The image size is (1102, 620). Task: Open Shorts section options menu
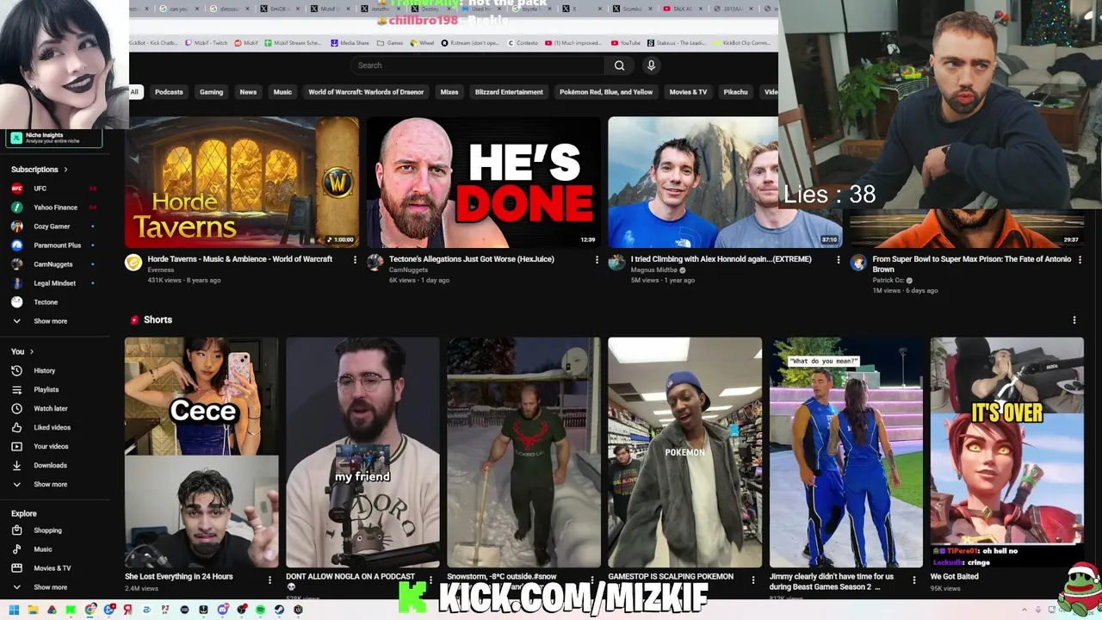pos(1074,320)
